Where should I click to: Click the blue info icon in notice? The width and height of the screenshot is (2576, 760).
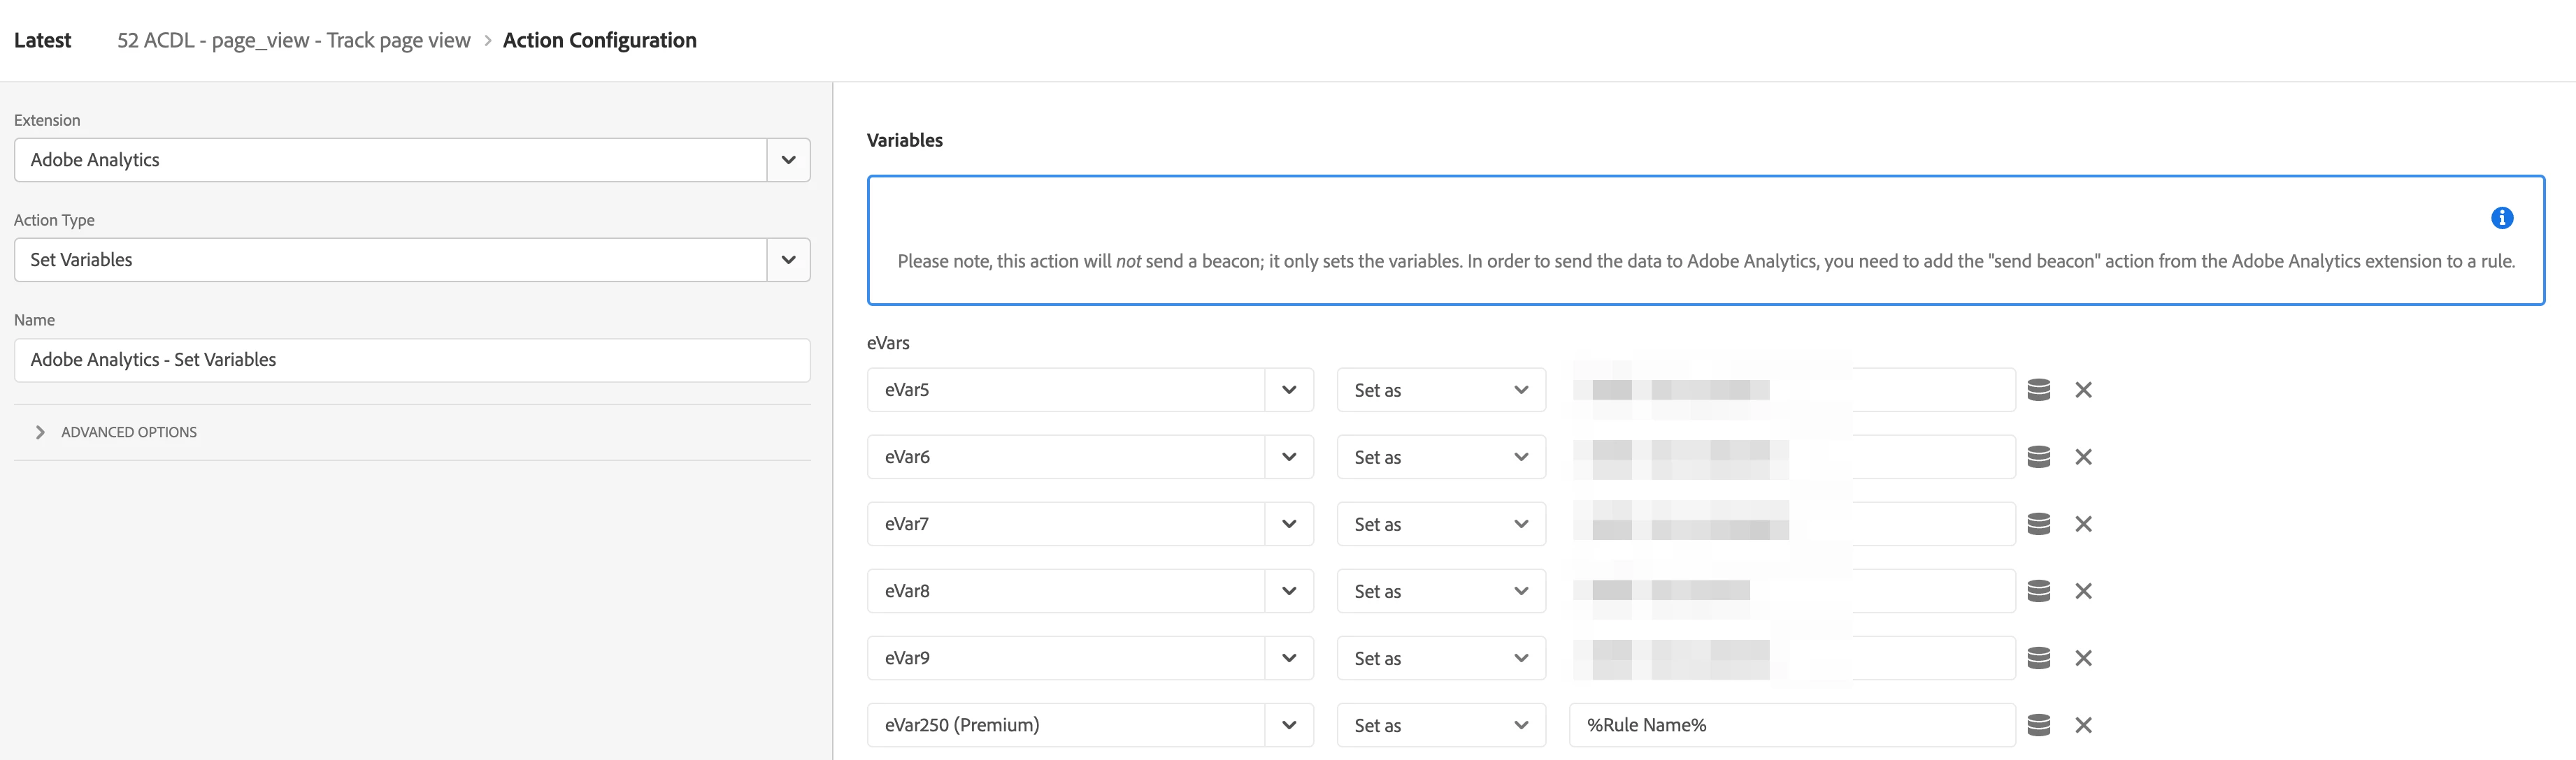click(x=2501, y=218)
